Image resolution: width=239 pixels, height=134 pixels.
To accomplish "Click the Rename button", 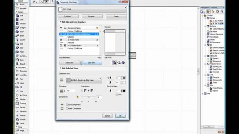I will pyautogui.click(x=92, y=16).
